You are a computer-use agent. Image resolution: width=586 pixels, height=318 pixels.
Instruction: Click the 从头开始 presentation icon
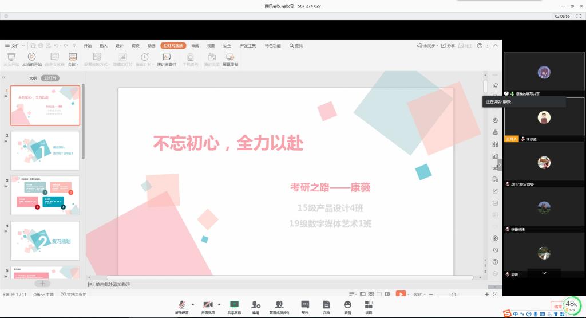tap(11, 57)
